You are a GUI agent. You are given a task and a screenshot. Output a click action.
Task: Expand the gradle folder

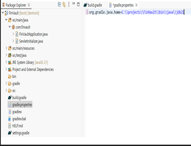click(x=6, y=83)
